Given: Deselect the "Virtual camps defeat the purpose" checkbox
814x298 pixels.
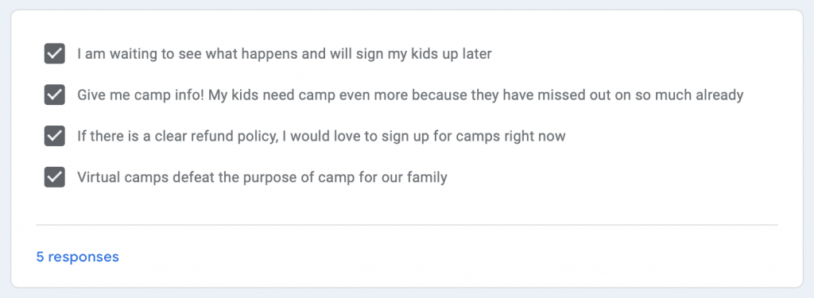Looking at the screenshot, I should [55, 177].
